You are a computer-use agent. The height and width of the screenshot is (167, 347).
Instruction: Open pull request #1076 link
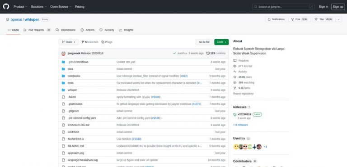tap(197, 104)
